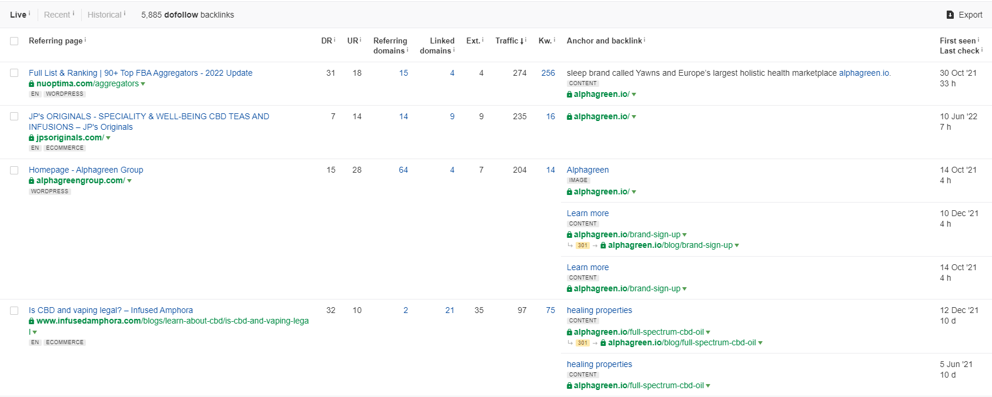The image size is (992, 397).
Task: Click info icon beside Linked domains header
Action: (454, 49)
